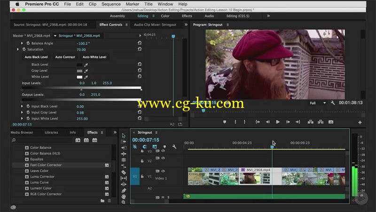Reset the Balance Angle parameter
The height and width of the screenshot is (212, 376).
tap(140, 43)
